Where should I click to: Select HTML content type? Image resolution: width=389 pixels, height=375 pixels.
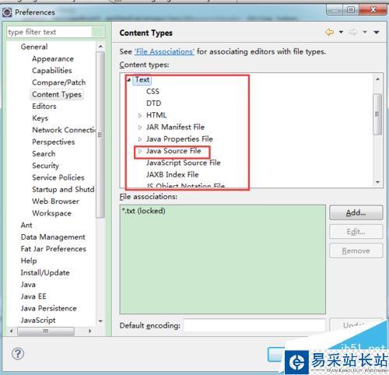156,115
